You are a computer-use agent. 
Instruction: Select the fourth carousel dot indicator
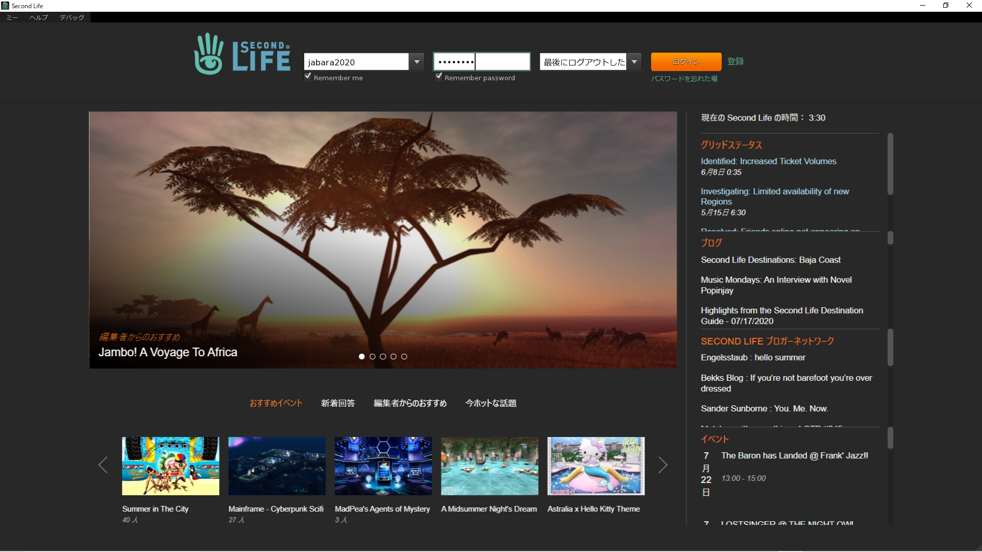tap(393, 357)
